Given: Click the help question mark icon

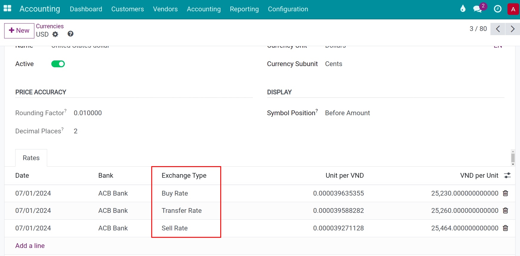Looking at the screenshot, I should [x=70, y=34].
